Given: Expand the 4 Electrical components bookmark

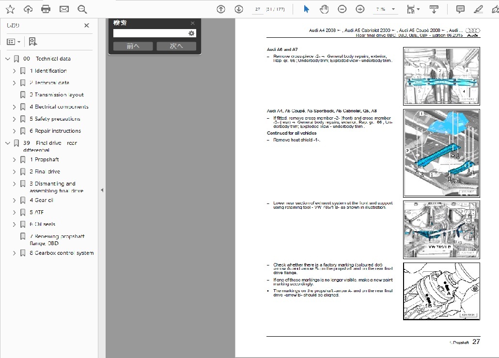Looking at the screenshot, I should pos(14,107).
